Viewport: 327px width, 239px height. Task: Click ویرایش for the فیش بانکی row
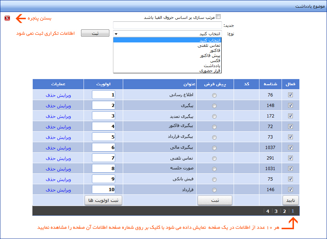click(x=64, y=180)
